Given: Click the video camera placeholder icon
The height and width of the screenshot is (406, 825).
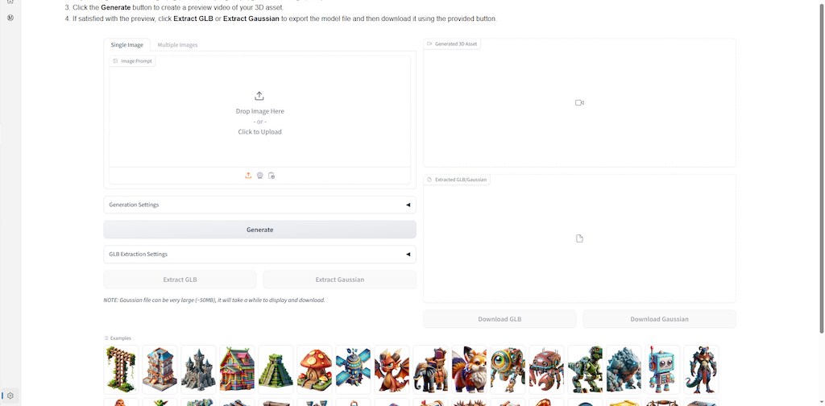Looking at the screenshot, I should tap(579, 102).
